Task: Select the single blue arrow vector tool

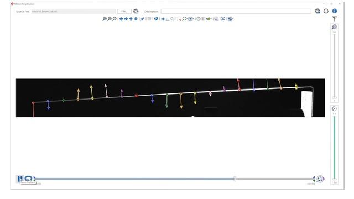Action: click(x=163, y=19)
